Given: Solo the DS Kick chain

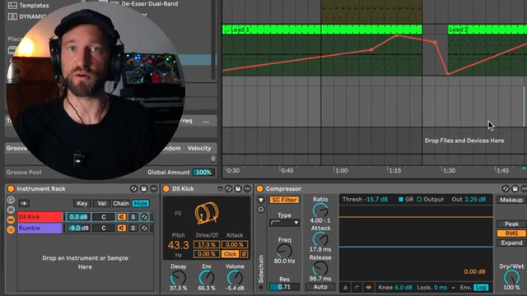Looking at the screenshot, I should (133, 217).
